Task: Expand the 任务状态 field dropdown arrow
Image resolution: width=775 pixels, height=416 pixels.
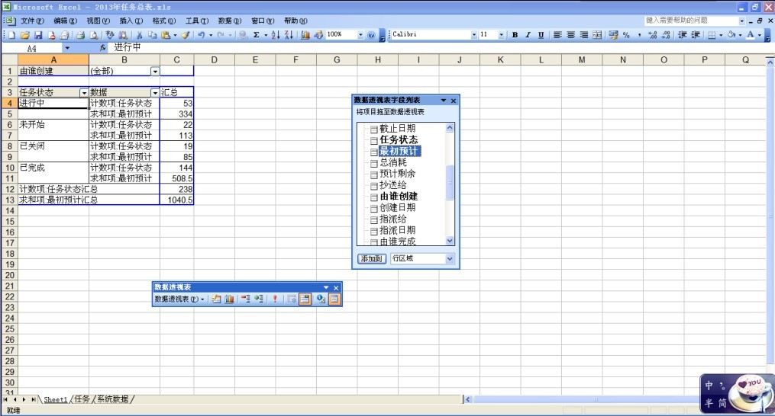Action: [84, 92]
